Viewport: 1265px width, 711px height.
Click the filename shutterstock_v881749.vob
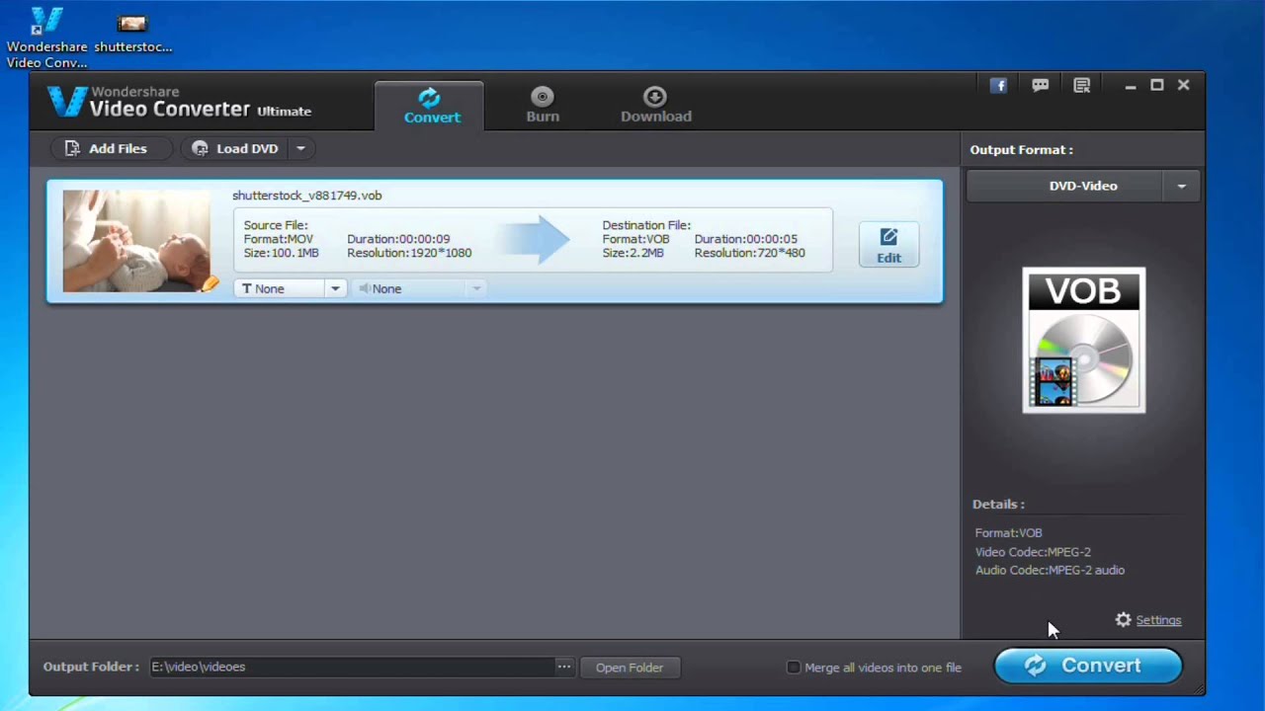pos(306,196)
